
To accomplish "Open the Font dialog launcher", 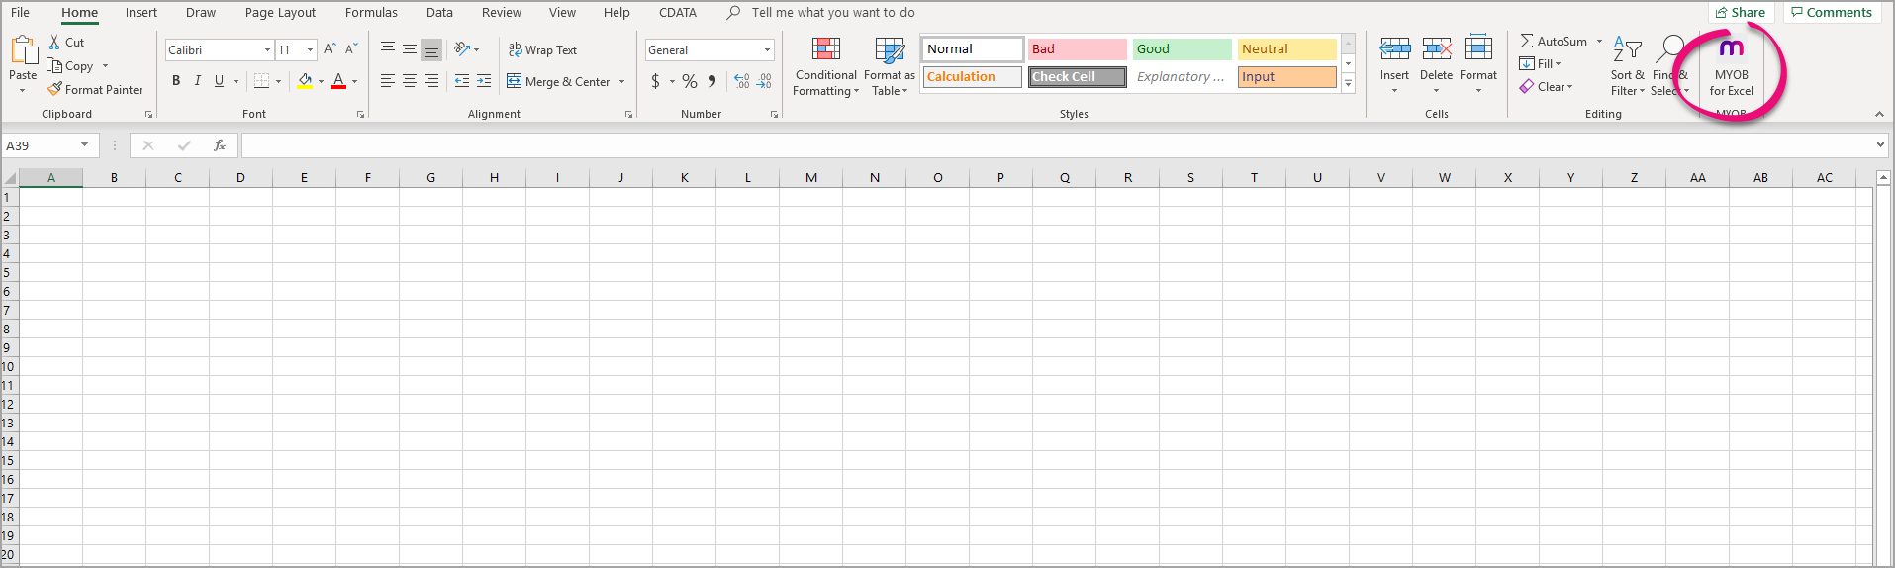I will (360, 115).
